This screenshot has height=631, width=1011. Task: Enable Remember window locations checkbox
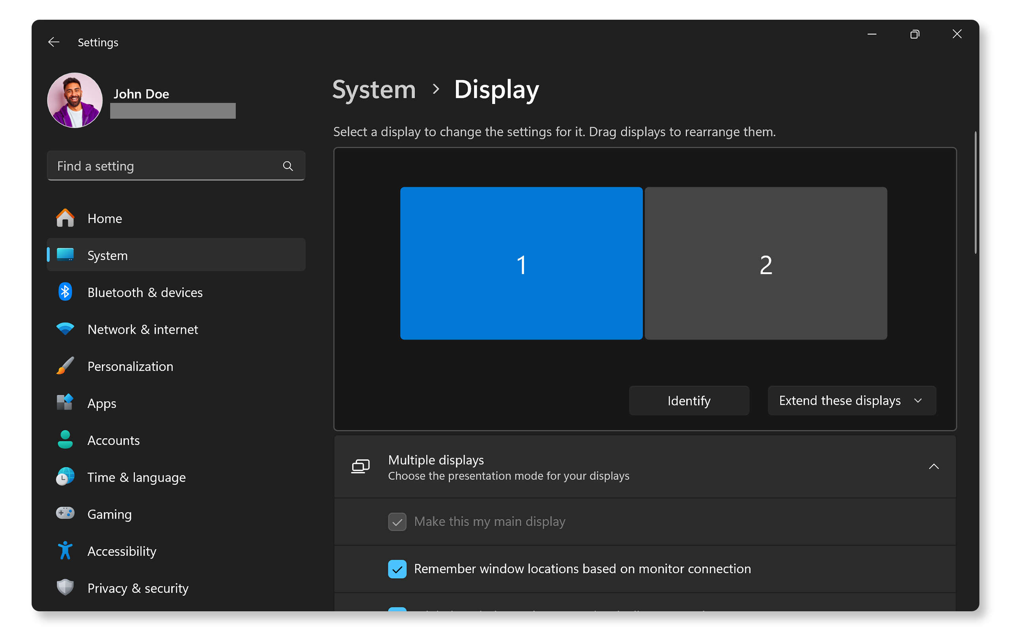point(398,568)
